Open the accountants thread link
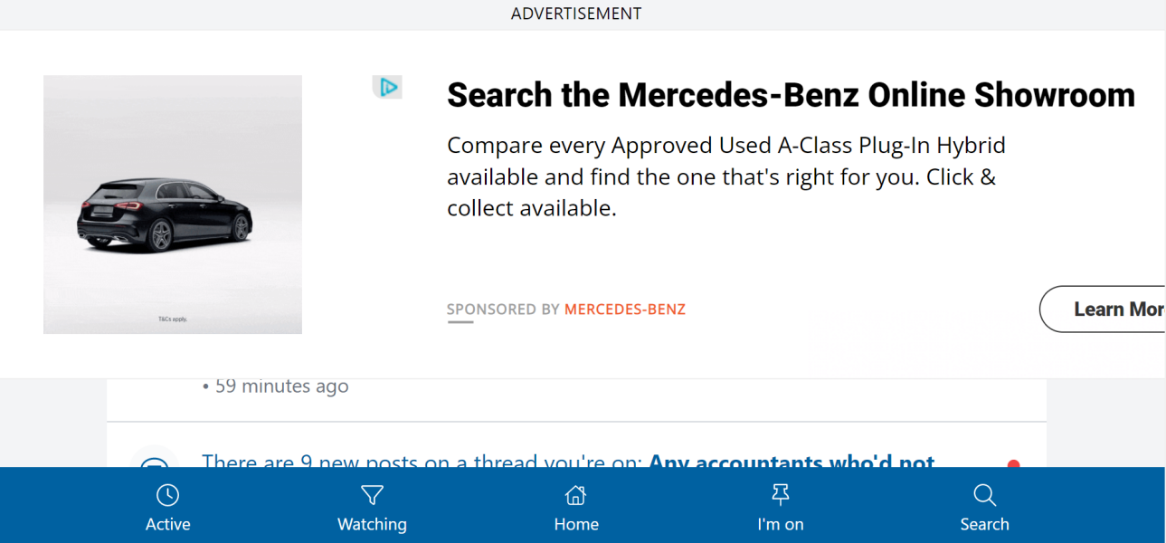Screen dimensions: 1166x543 pos(790,462)
